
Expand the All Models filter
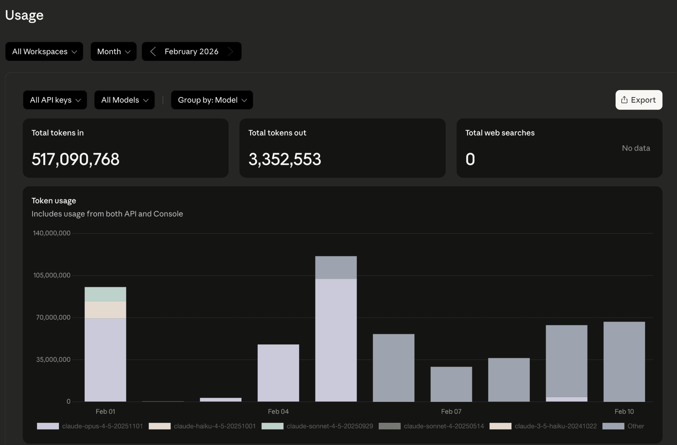click(124, 100)
